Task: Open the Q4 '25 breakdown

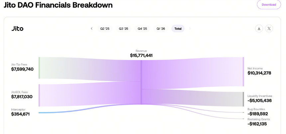Action: 142,28
